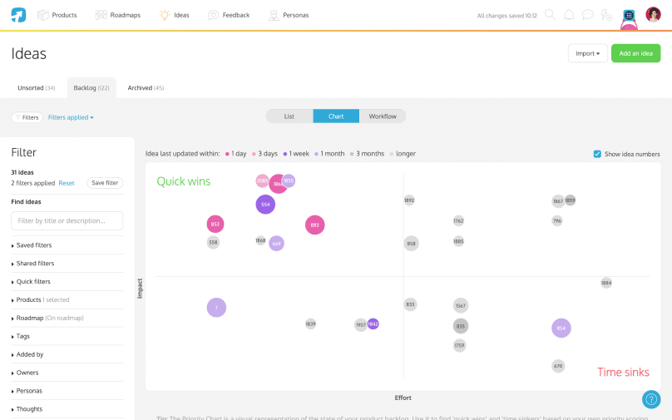Expand the Filters applied dropdown
This screenshot has width=672, height=420.
pos(71,117)
